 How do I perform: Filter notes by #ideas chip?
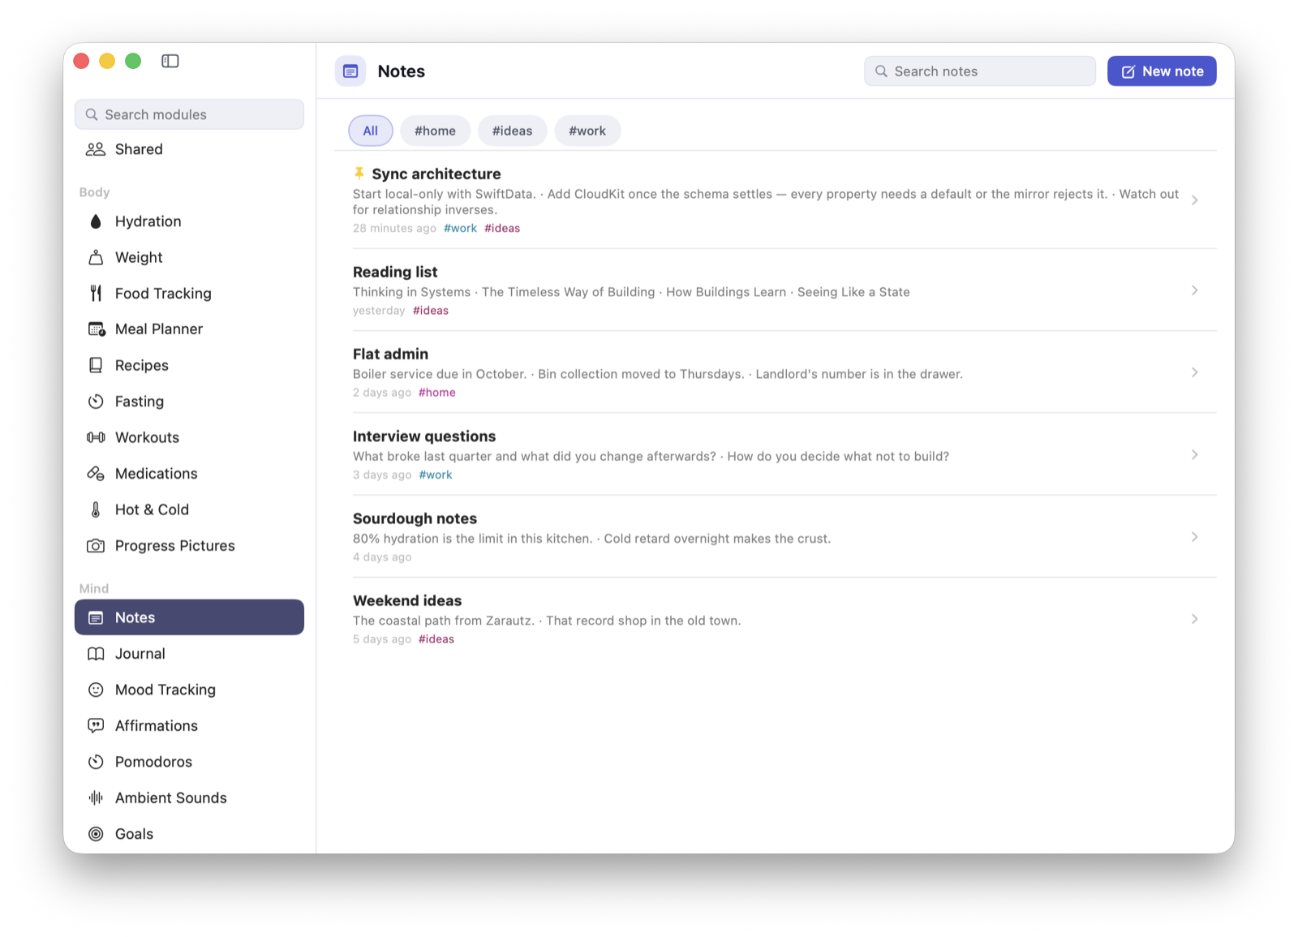click(x=512, y=131)
